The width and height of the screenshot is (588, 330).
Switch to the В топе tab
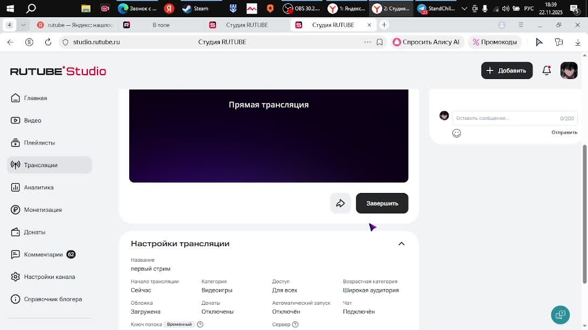coord(161,25)
